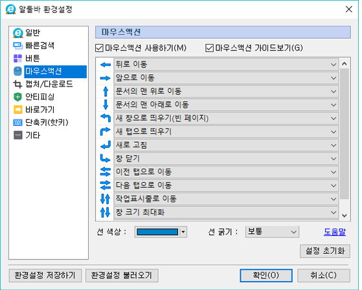Click 설정 초기화 button
Viewport: 362px width, 290px height.
point(325,251)
